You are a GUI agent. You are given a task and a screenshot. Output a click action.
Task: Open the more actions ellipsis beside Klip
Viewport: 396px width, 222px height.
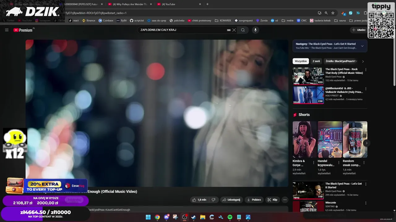(x=285, y=200)
